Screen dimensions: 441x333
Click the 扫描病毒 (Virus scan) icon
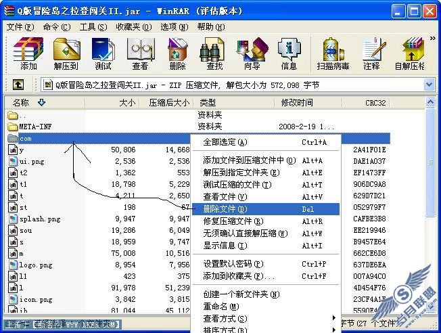pyautogui.click(x=333, y=53)
